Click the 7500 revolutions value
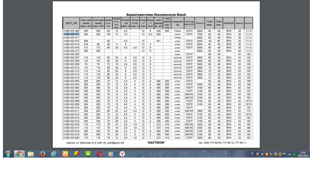Image resolution: width=310 pixels, height=194 pixels. click(200, 34)
